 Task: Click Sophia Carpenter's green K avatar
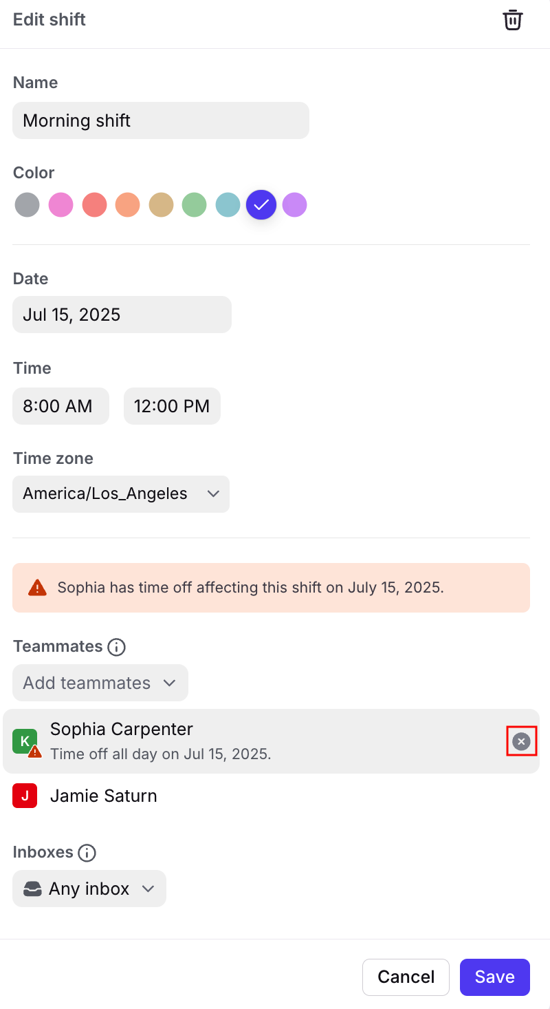25,741
